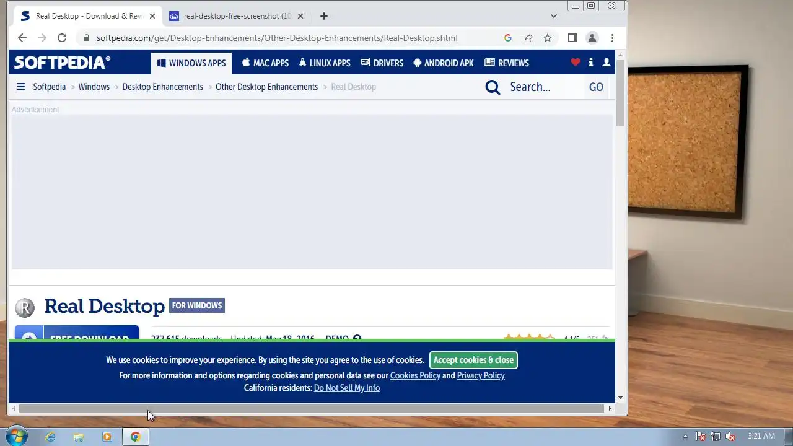The width and height of the screenshot is (793, 446).
Task: Click the scroll up arrow
Action: click(x=620, y=56)
